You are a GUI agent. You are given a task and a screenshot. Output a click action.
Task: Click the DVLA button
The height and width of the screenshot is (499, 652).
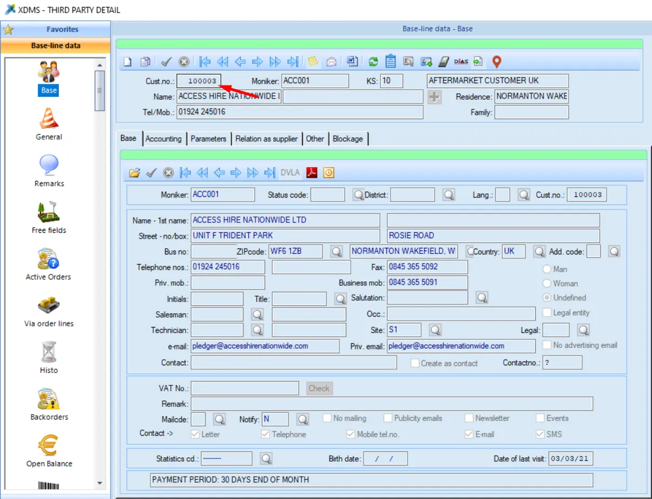[290, 173]
